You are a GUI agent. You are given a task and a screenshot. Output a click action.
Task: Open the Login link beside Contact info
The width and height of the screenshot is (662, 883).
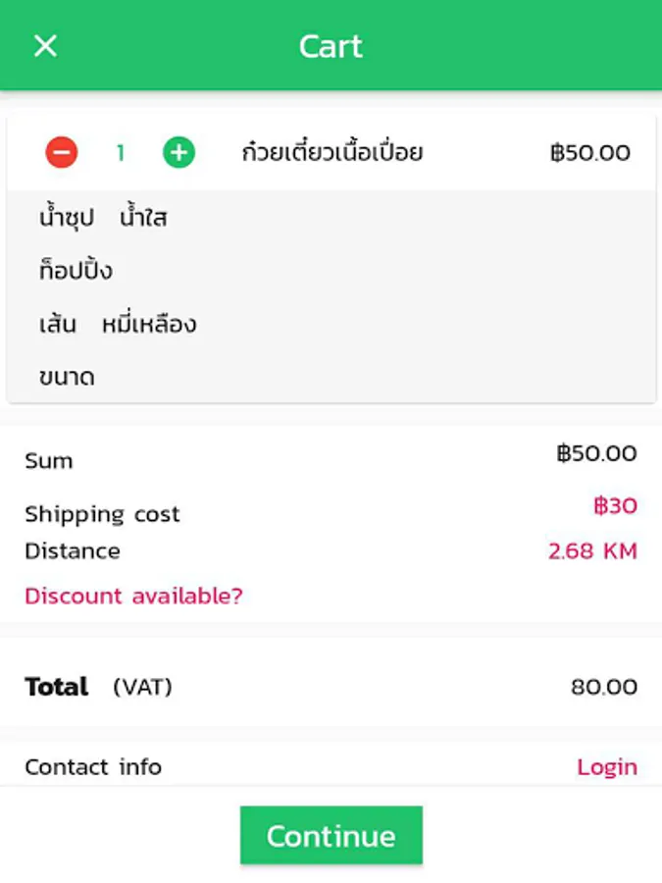point(607,767)
